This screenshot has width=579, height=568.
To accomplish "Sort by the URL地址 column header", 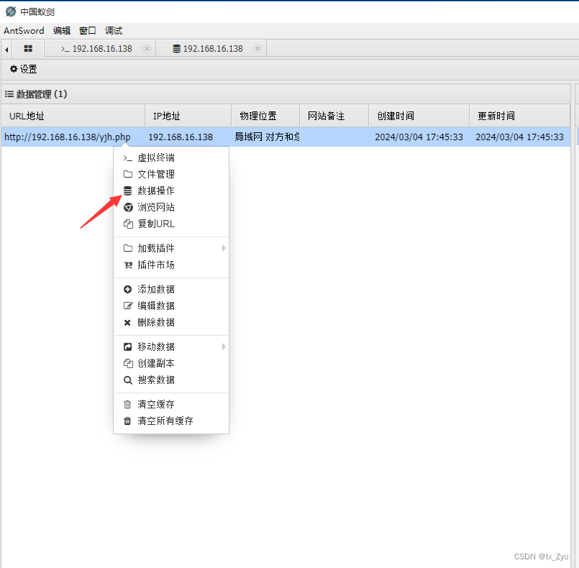I will 73,116.
